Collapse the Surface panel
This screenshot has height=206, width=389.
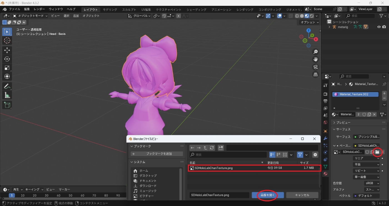[342, 129]
